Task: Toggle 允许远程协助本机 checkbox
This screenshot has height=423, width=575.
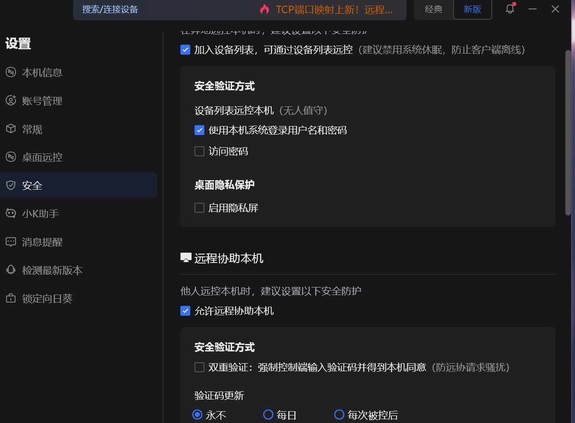Action: 186,311
